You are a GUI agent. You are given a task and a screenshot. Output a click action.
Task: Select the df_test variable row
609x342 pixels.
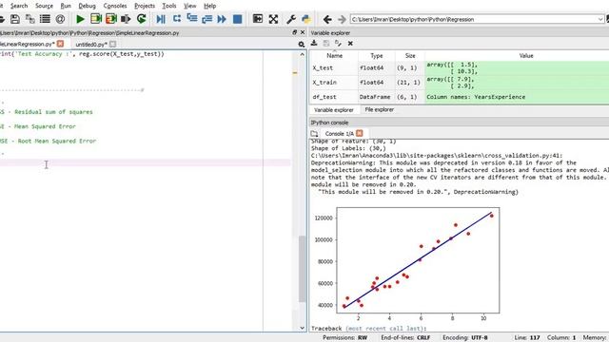click(460, 97)
